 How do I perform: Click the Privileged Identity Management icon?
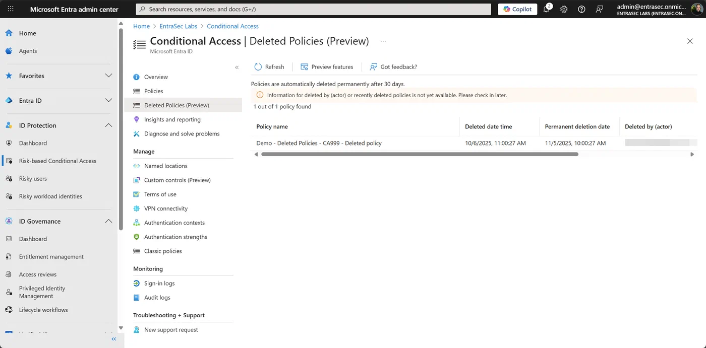click(x=9, y=292)
